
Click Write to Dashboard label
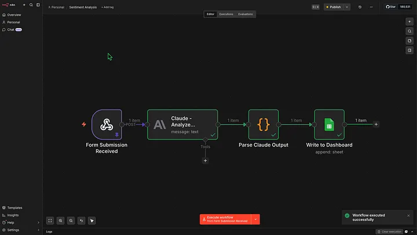[329, 145]
